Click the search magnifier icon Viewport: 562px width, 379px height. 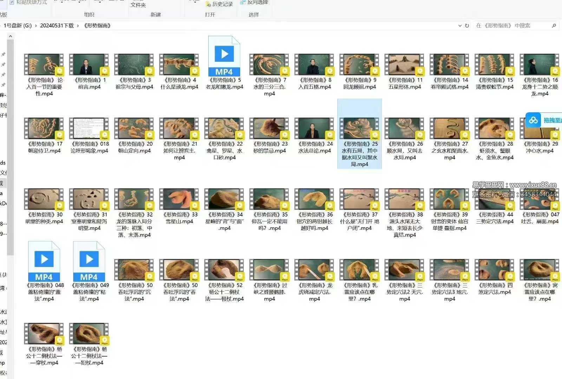(554, 26)
